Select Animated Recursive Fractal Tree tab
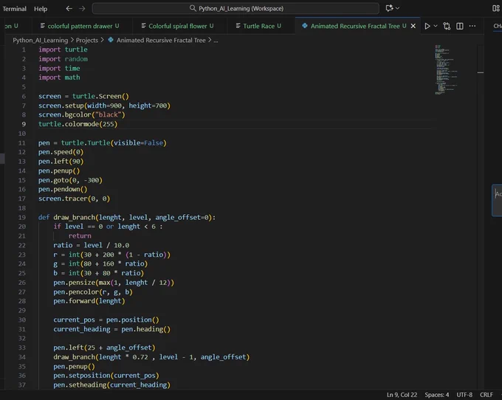The height and width of the screenshot is (400, 502). click(355, 26)
